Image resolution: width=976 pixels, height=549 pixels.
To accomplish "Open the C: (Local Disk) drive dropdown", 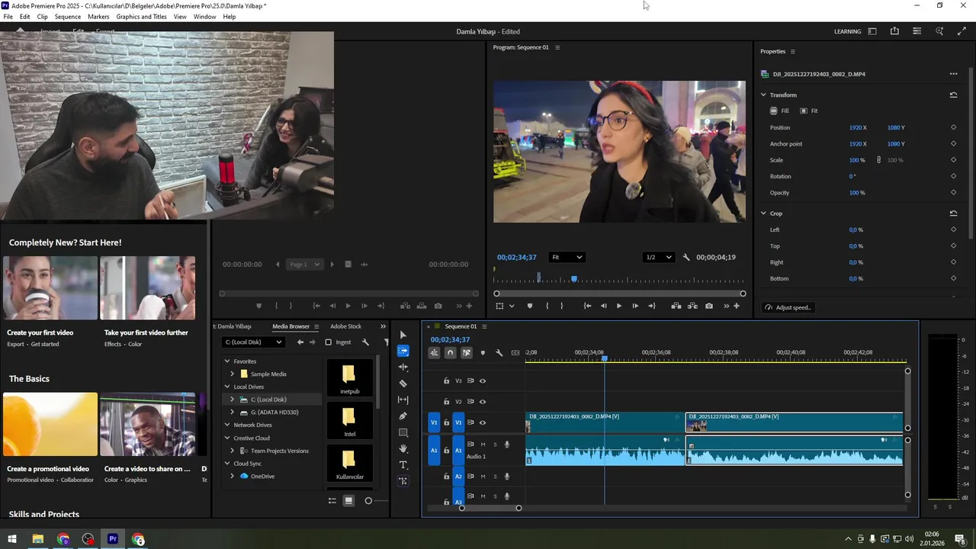I will tap(253, 342).
